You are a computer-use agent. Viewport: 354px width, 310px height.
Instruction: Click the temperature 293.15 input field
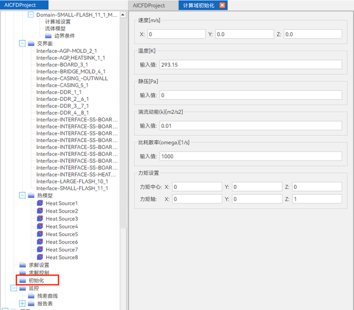tap(251, 64)
